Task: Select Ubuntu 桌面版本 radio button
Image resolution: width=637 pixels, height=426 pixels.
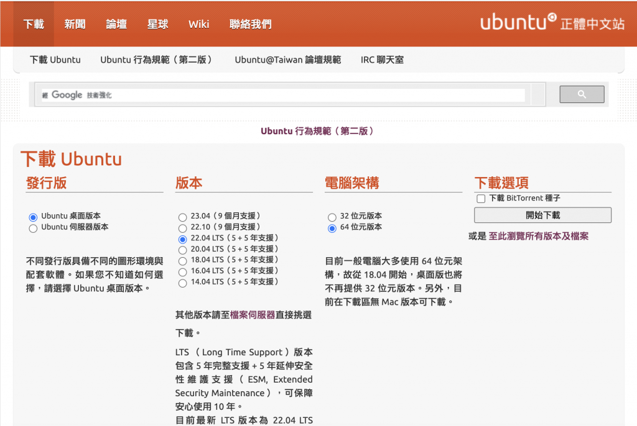Action: [x=33, y=217]
